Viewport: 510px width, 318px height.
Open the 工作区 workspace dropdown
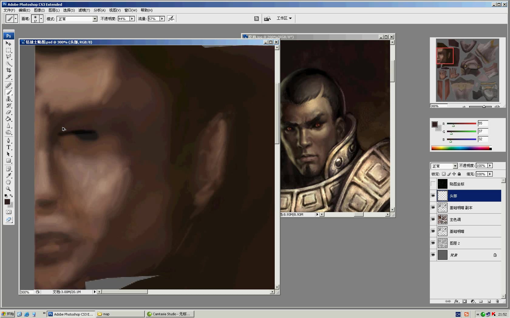284,18
